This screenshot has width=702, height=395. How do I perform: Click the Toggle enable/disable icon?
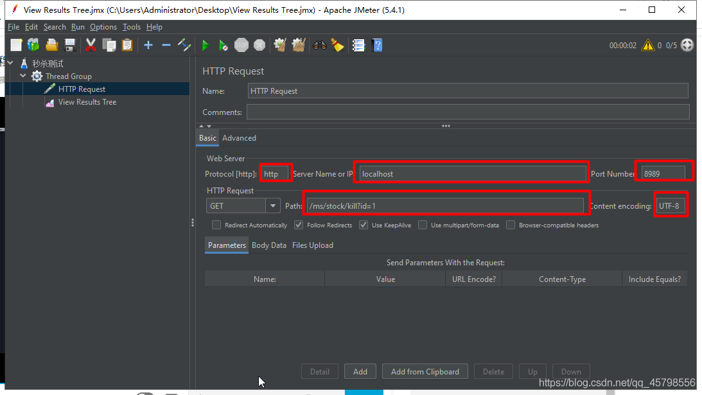pos(184,45)
